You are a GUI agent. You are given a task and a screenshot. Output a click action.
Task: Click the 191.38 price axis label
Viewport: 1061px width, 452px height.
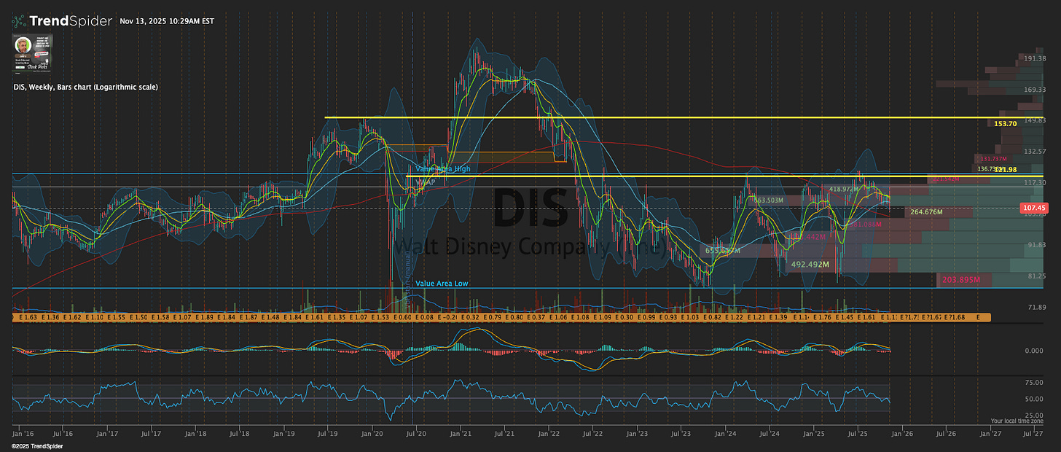pyautogui.click(x=1035, y=58)
